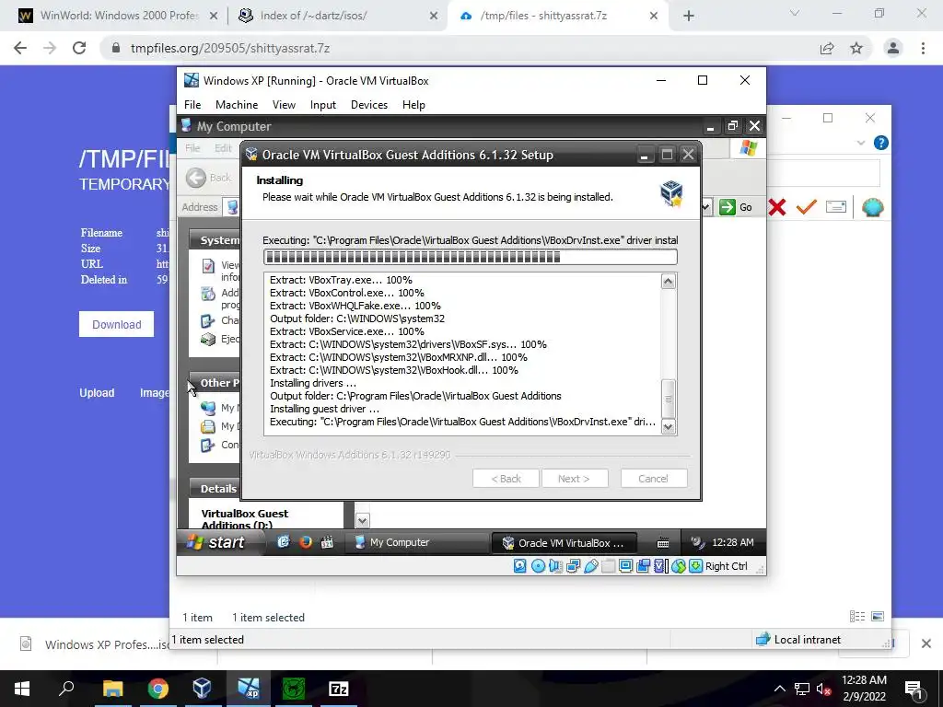
Task: Click the File Explorer icon in Windows taskbar
Action: [112, 689]
